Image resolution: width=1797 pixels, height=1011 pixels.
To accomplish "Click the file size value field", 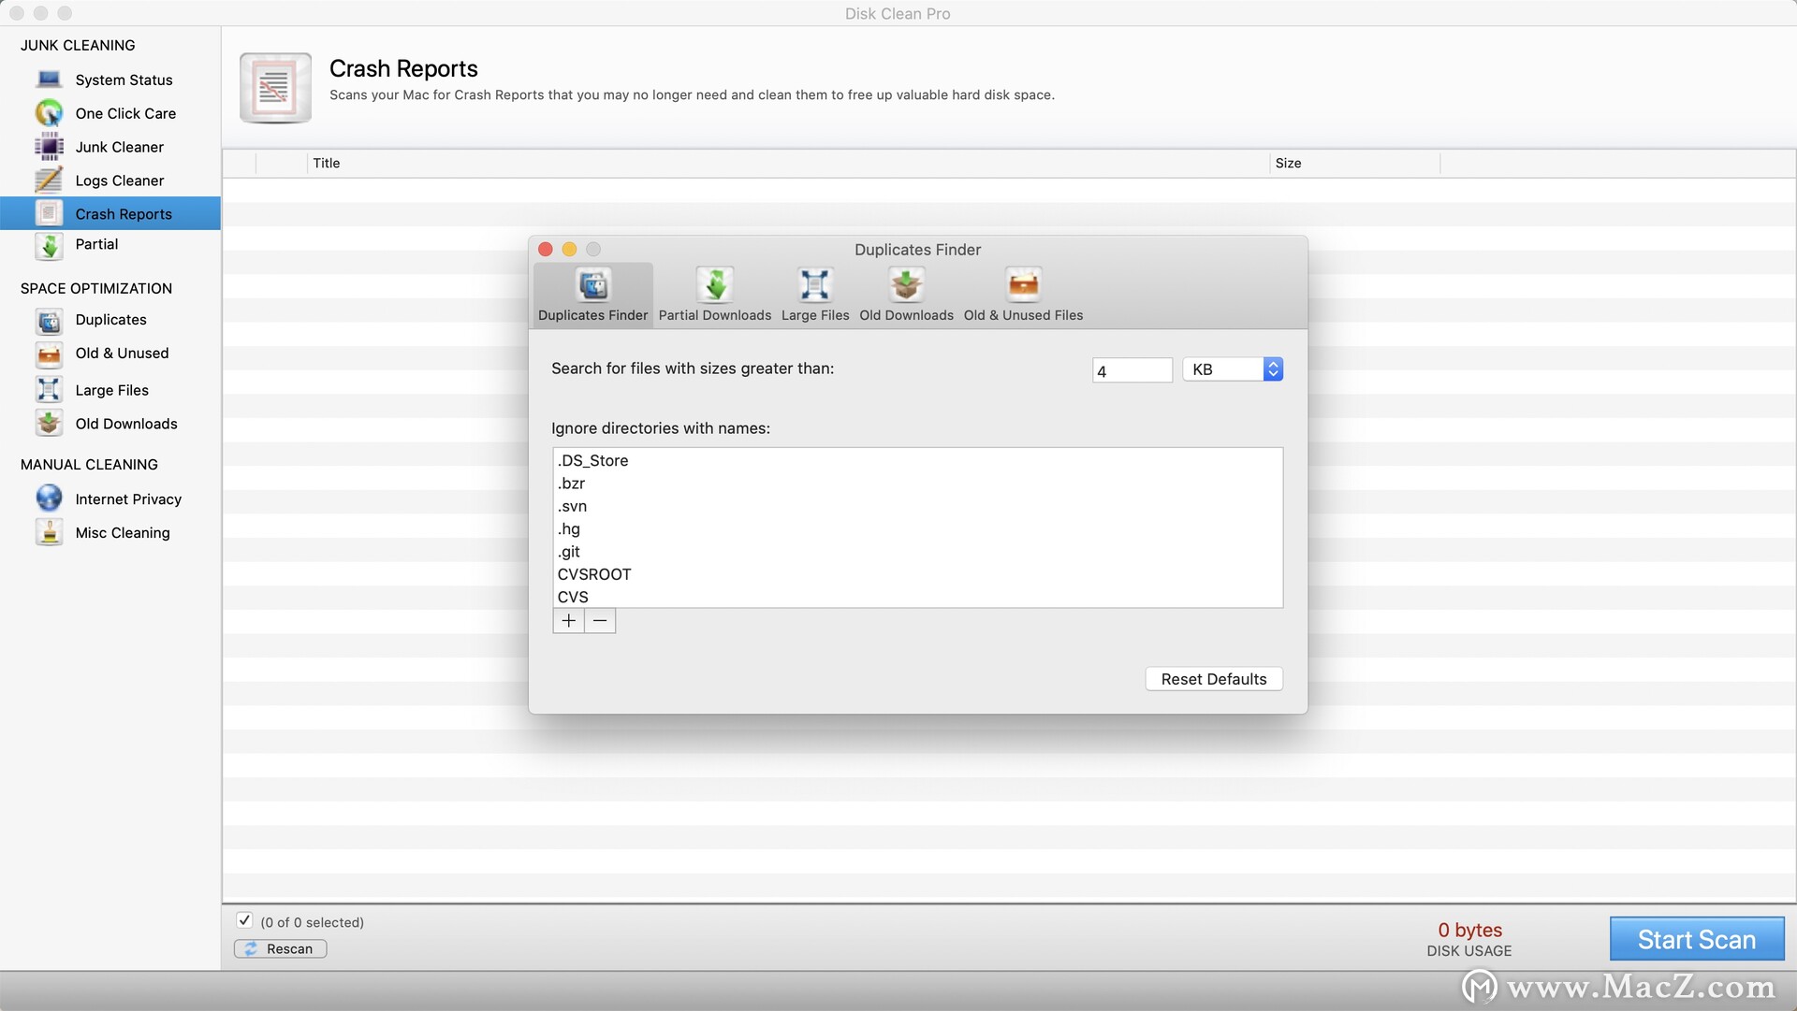I will point(1132,370).
